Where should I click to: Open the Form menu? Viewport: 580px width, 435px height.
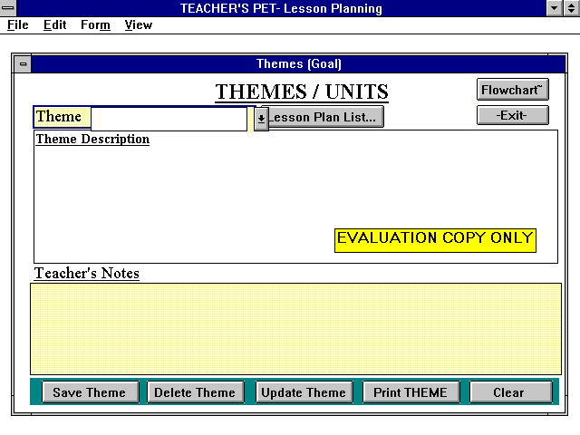pos(95,25)
